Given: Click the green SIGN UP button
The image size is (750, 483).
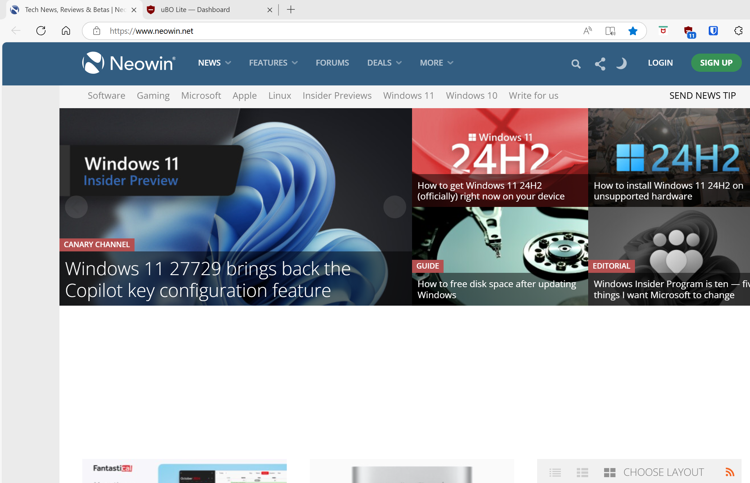Looking at the screenshot, I should click(x=716, y=63).
